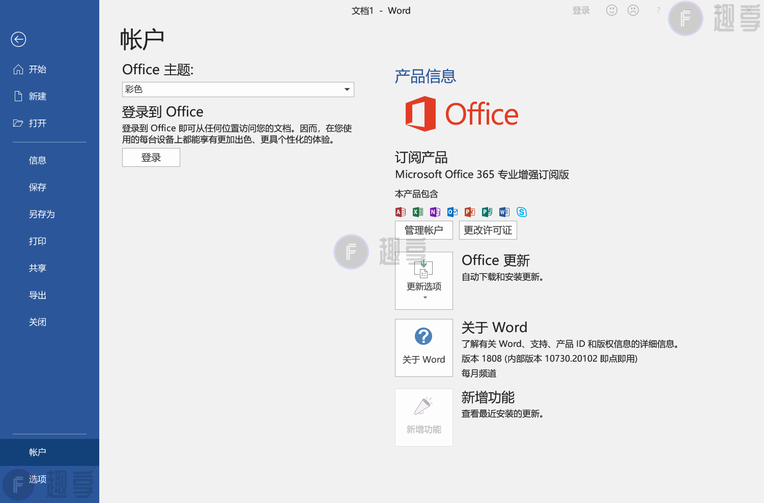Image resolution: width=764 pixels, height=503 pixels.
Task: Click the home icon beside 开始
Action: pyautogui.click(x=18, y=69)
